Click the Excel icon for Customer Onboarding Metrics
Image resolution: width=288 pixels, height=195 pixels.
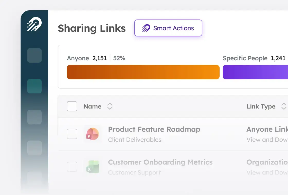[x=93, y=167]
